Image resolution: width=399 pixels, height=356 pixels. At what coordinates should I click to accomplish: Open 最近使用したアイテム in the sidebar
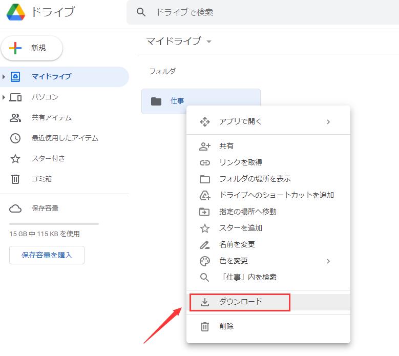(65, 138)
